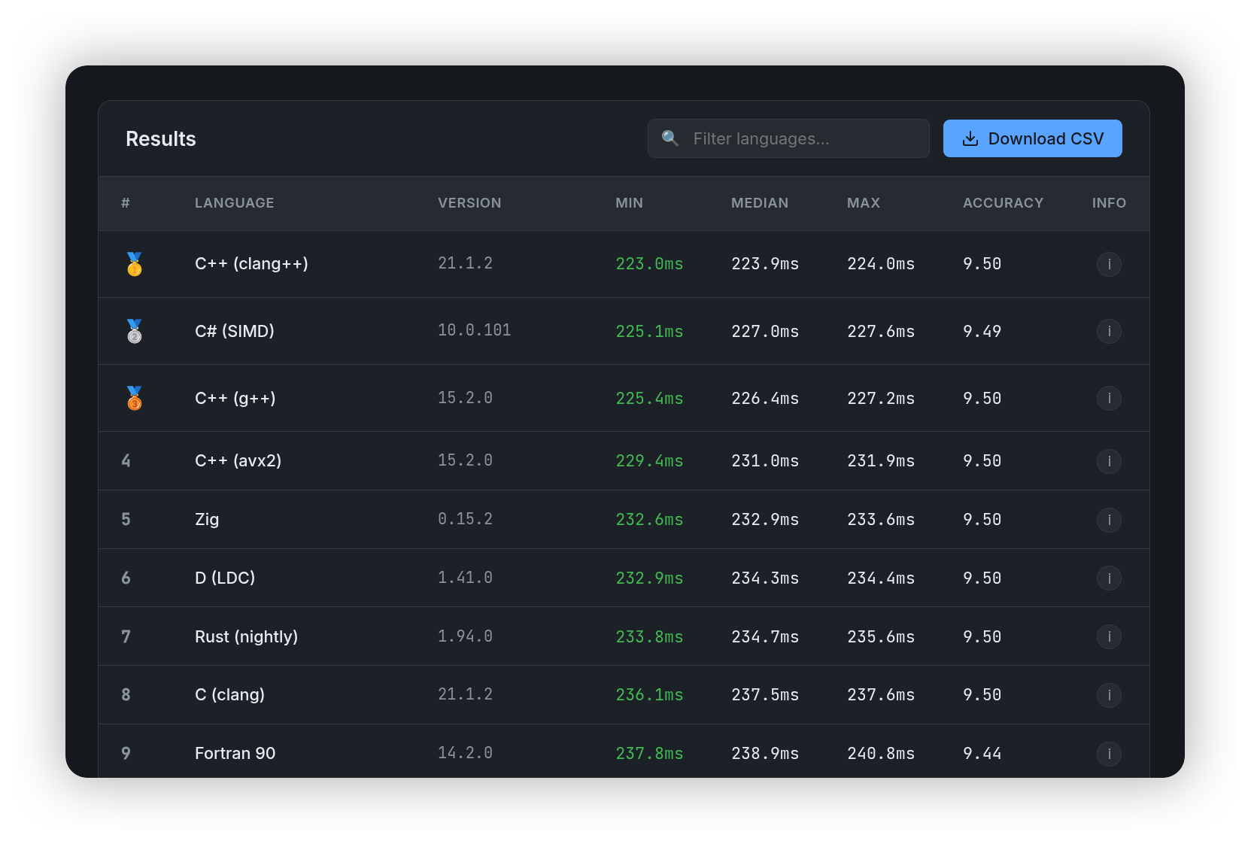Sort by Accuracy column header
This screenshot has width=1251, height=844.
pos(1003,203)
